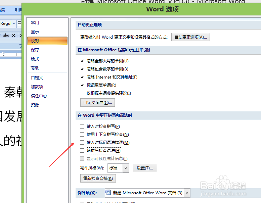The height and width of the screenshot is (203, 261).
Task: Open the 保存 options category
Action: tap(35, 50)
